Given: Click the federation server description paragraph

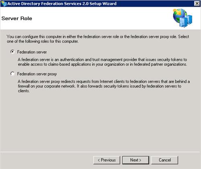Looking at the screenshot, I should coord(103,62).
